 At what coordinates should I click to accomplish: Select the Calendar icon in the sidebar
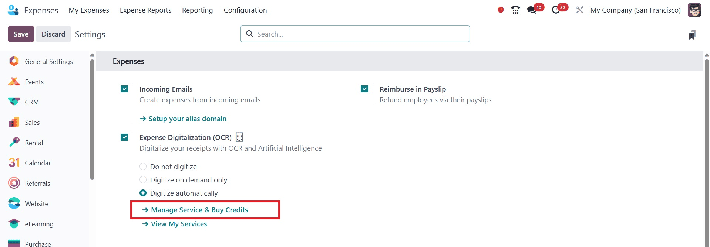13,163
